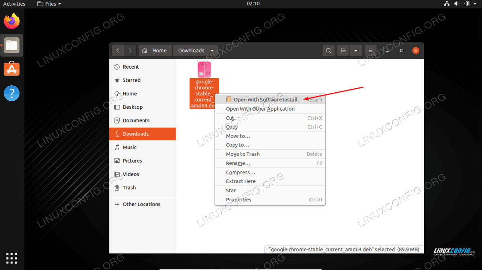This screenshot has width=482, height=270.
Task: Choose Extract Here menu entry
Action: 270,181
